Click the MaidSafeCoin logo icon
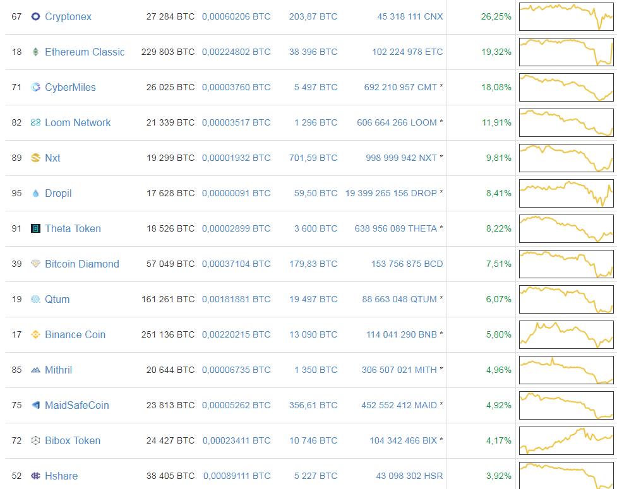 35,405
